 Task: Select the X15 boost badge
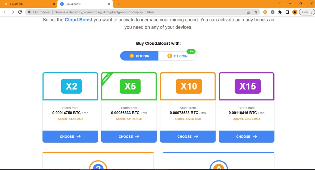coord(248,86)
